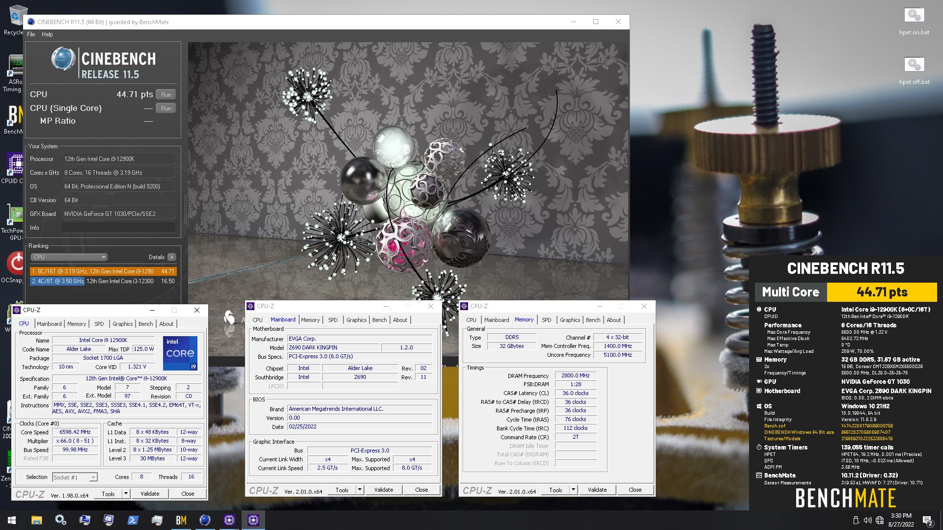This screenshot has height=530, width=943.
Task: Switch to Cinebench via taskbar globe icon
Action: (x=205, y=520)
